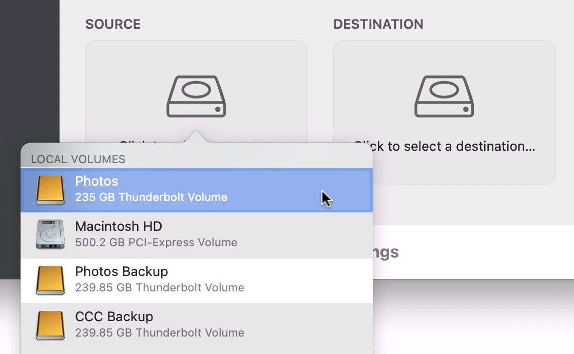Click the "500.2 GB PCI-Express Volume" text

(x=156, y=243)
